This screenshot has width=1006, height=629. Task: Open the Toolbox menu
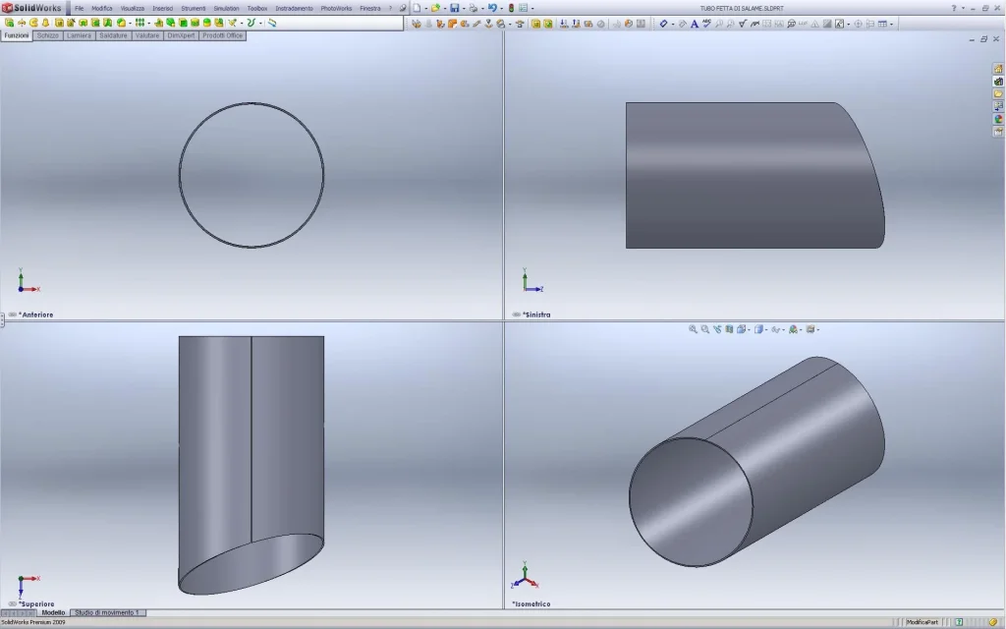click(257, 8)
